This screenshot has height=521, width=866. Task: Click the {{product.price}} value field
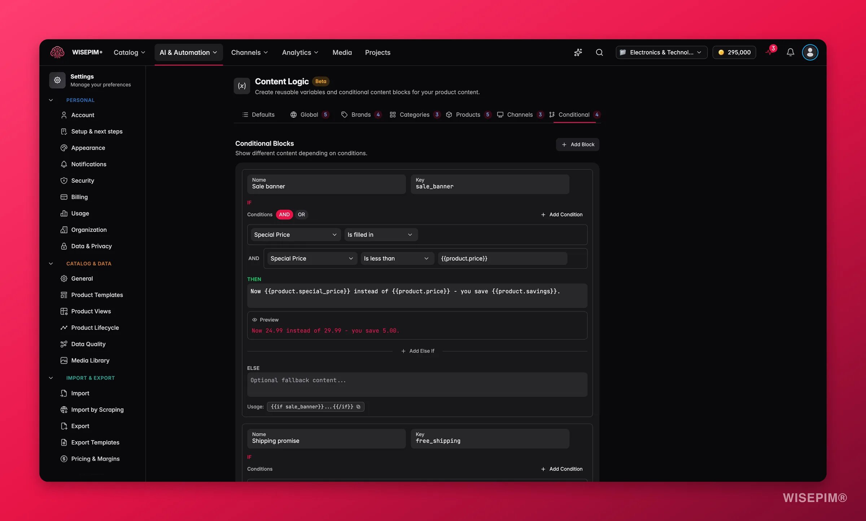[x=502, y=259]
